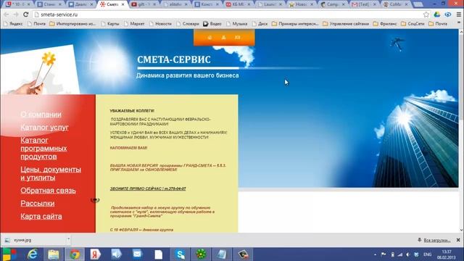
Task: Open the Windows Start button
Action: [x=9, y=254]
